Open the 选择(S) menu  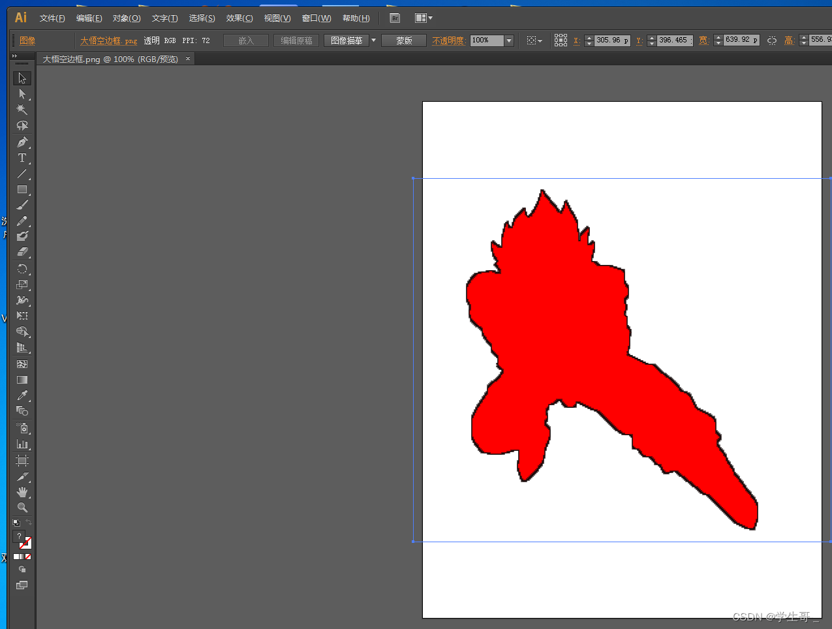click(x=202, y=18)
